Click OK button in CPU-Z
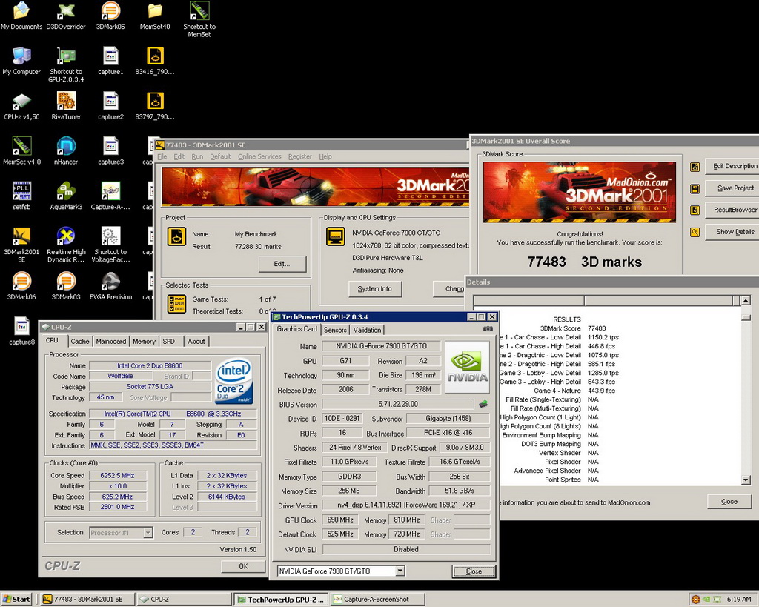This screenshot has width=759, height=607. tap(243, 566)
